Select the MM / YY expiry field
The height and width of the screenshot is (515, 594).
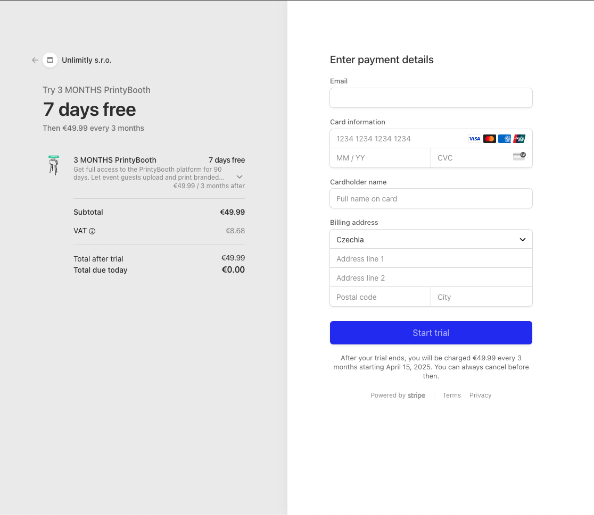point(381,158)
